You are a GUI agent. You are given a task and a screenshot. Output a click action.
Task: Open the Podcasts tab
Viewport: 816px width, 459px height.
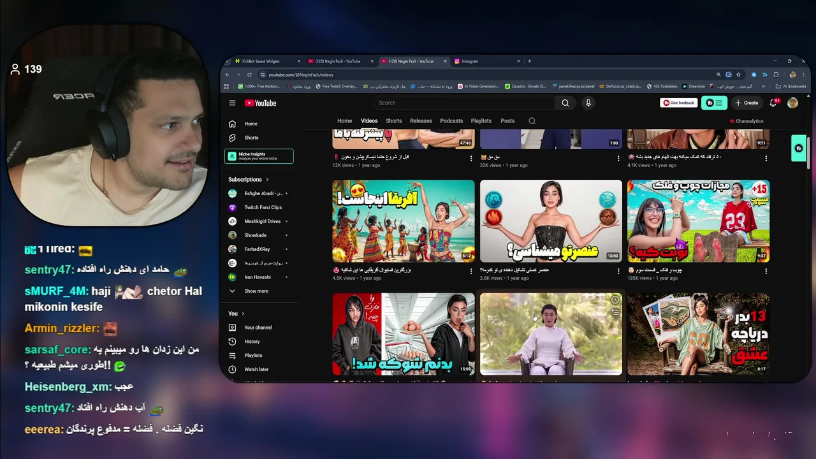tap(451, 121)
